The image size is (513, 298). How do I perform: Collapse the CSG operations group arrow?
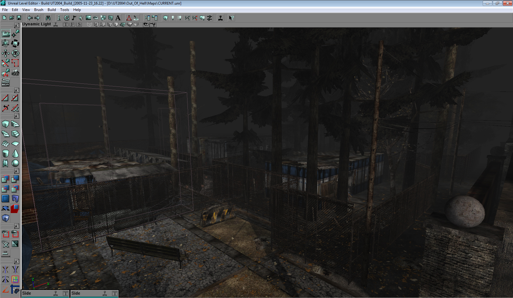pyautogui.click(x=16, y=171)
